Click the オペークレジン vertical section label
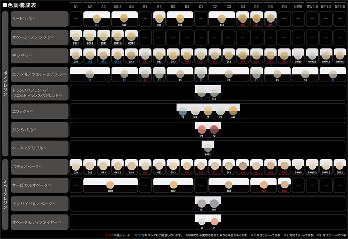The width and height of the screenshot is (348, 239). [5, 194]
